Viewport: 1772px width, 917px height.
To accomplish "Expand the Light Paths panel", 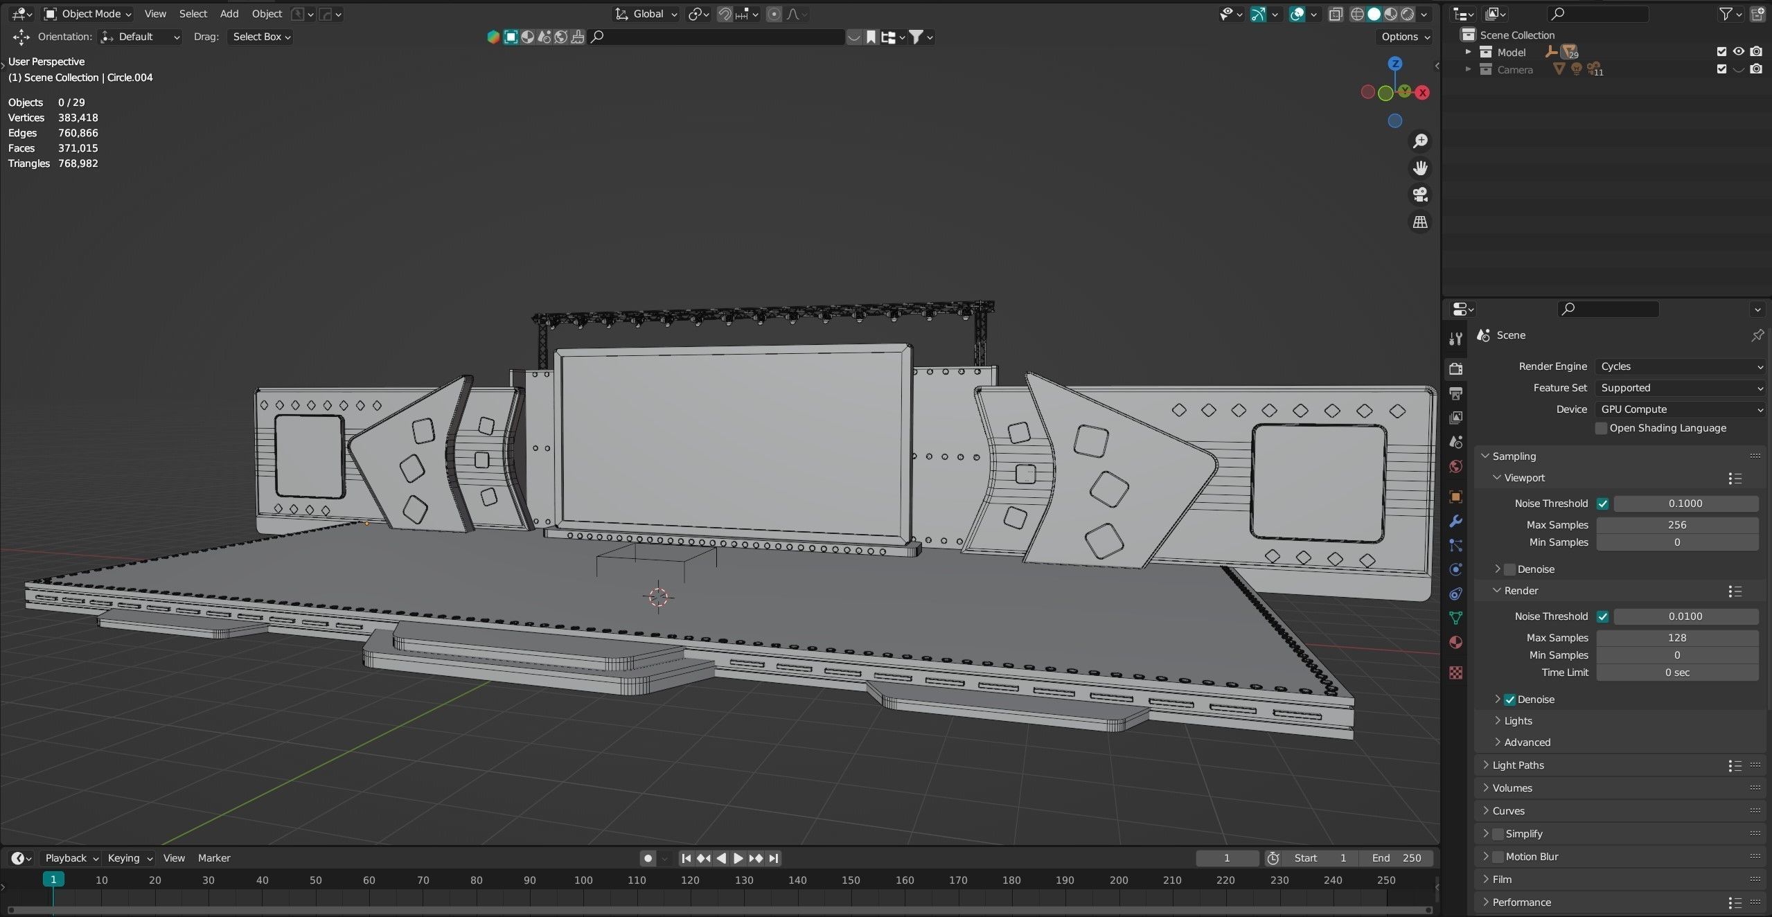I will click(x=1518, y=765).
